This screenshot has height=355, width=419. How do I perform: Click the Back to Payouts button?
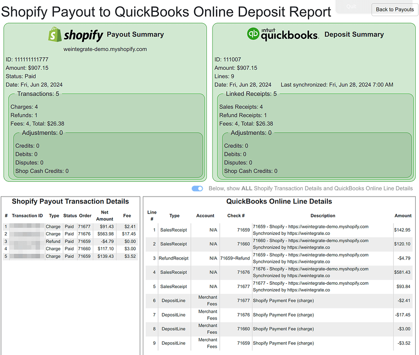(x=395, y=9)
